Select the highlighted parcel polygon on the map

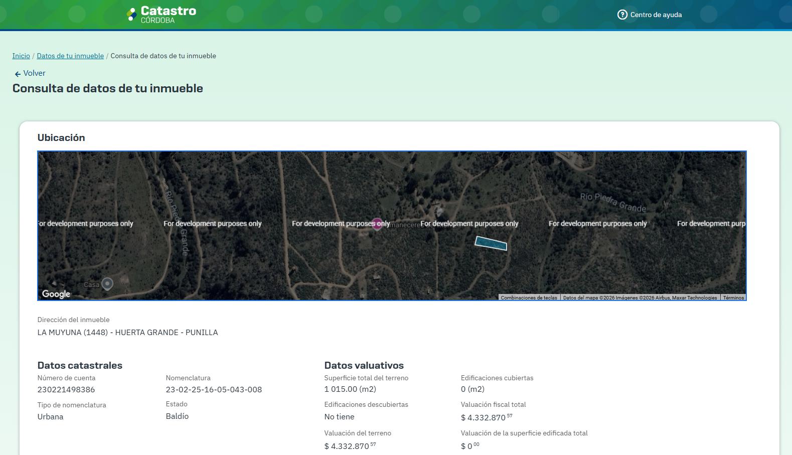[491, 243]
